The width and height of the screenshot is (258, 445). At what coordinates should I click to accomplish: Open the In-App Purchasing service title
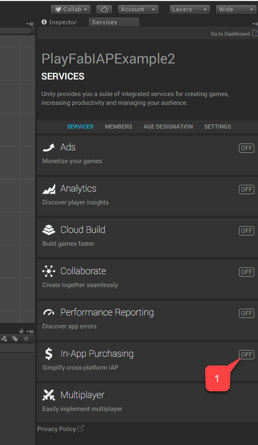click(97, 354)
